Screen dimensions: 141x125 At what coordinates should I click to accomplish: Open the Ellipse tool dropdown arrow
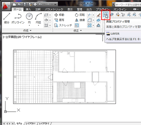[x=50, y=20]
